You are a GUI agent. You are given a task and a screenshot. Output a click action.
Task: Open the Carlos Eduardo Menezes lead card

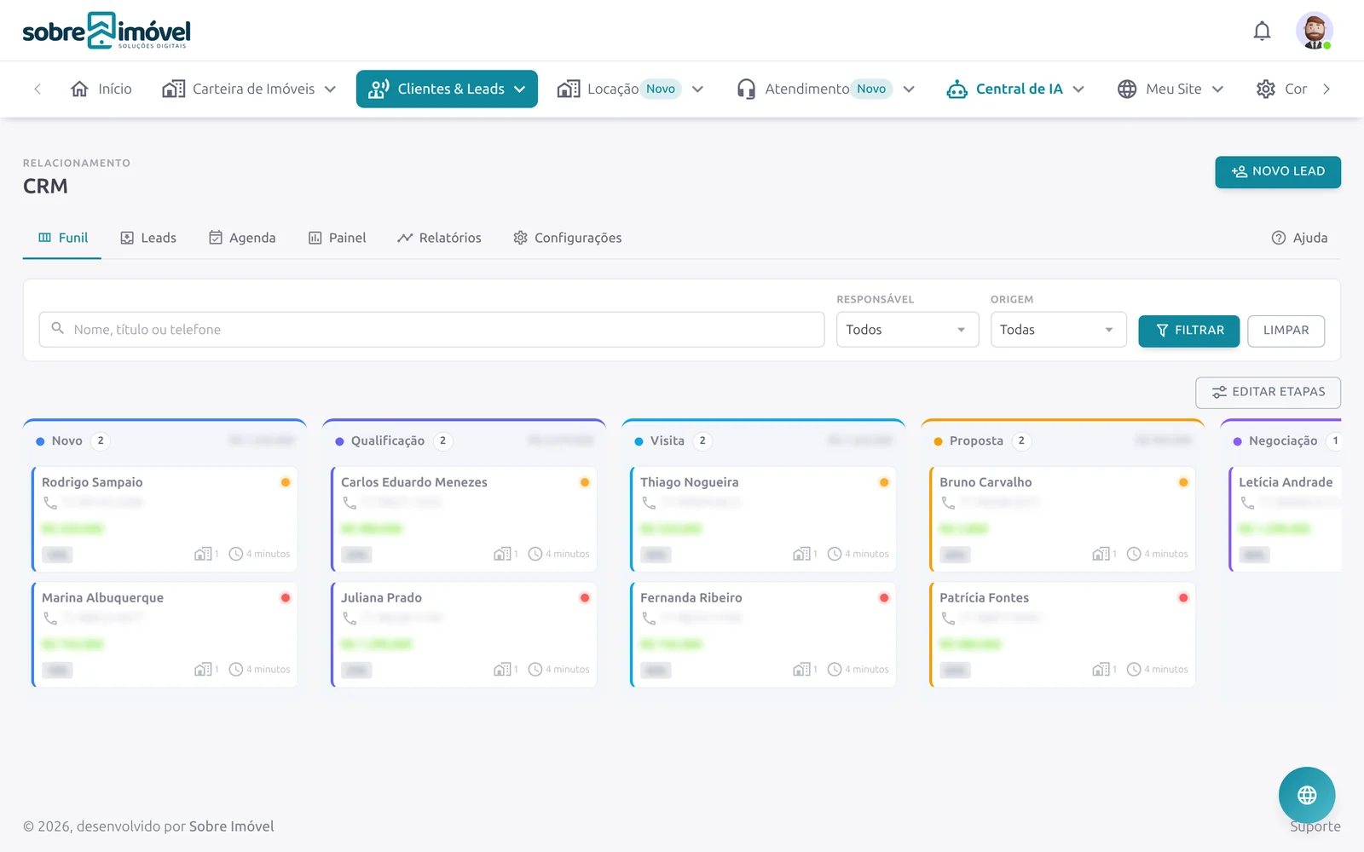[464, 519]
